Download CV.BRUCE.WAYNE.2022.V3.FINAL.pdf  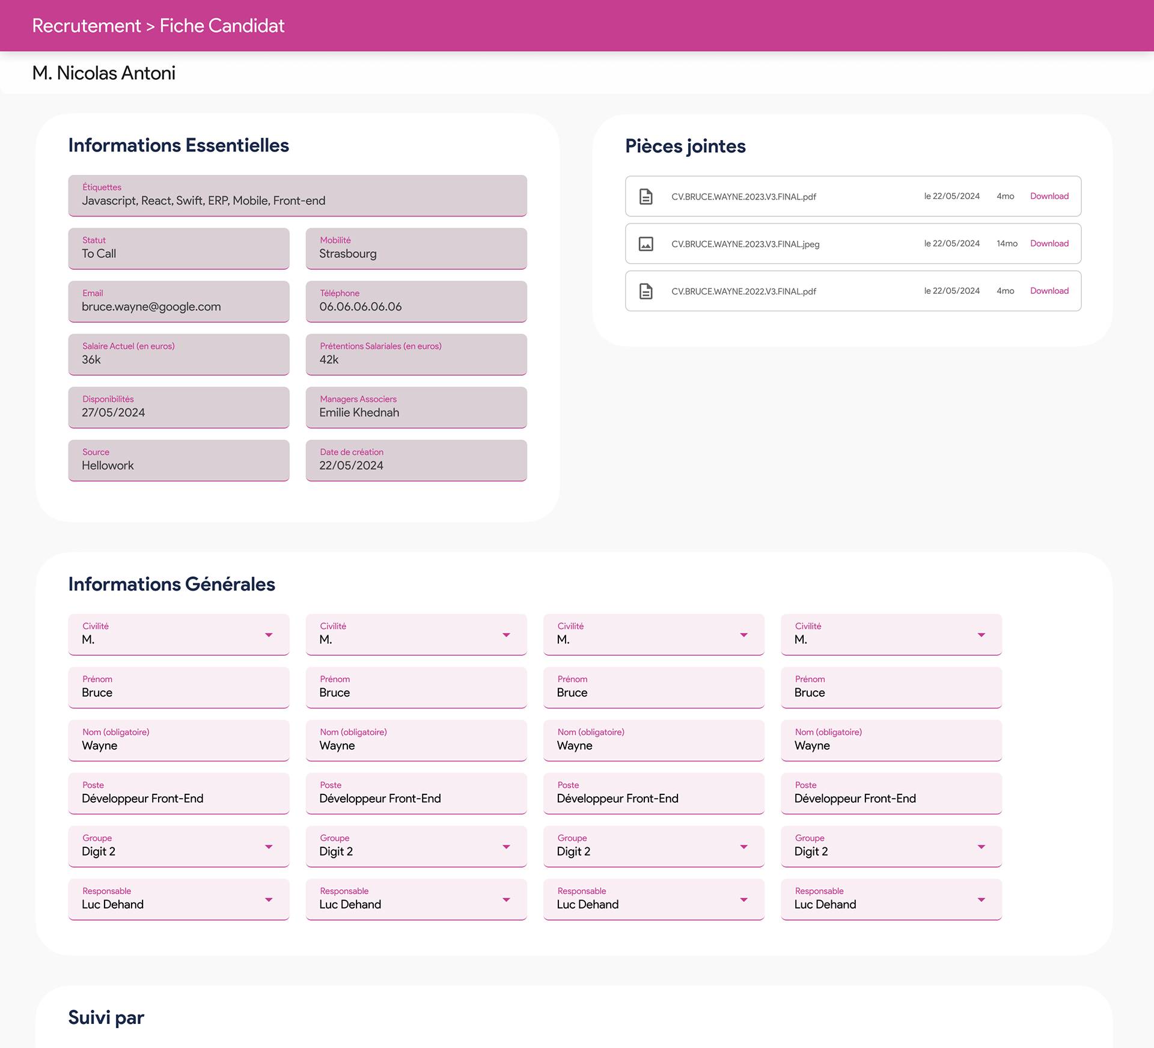tap(1049, 291)
